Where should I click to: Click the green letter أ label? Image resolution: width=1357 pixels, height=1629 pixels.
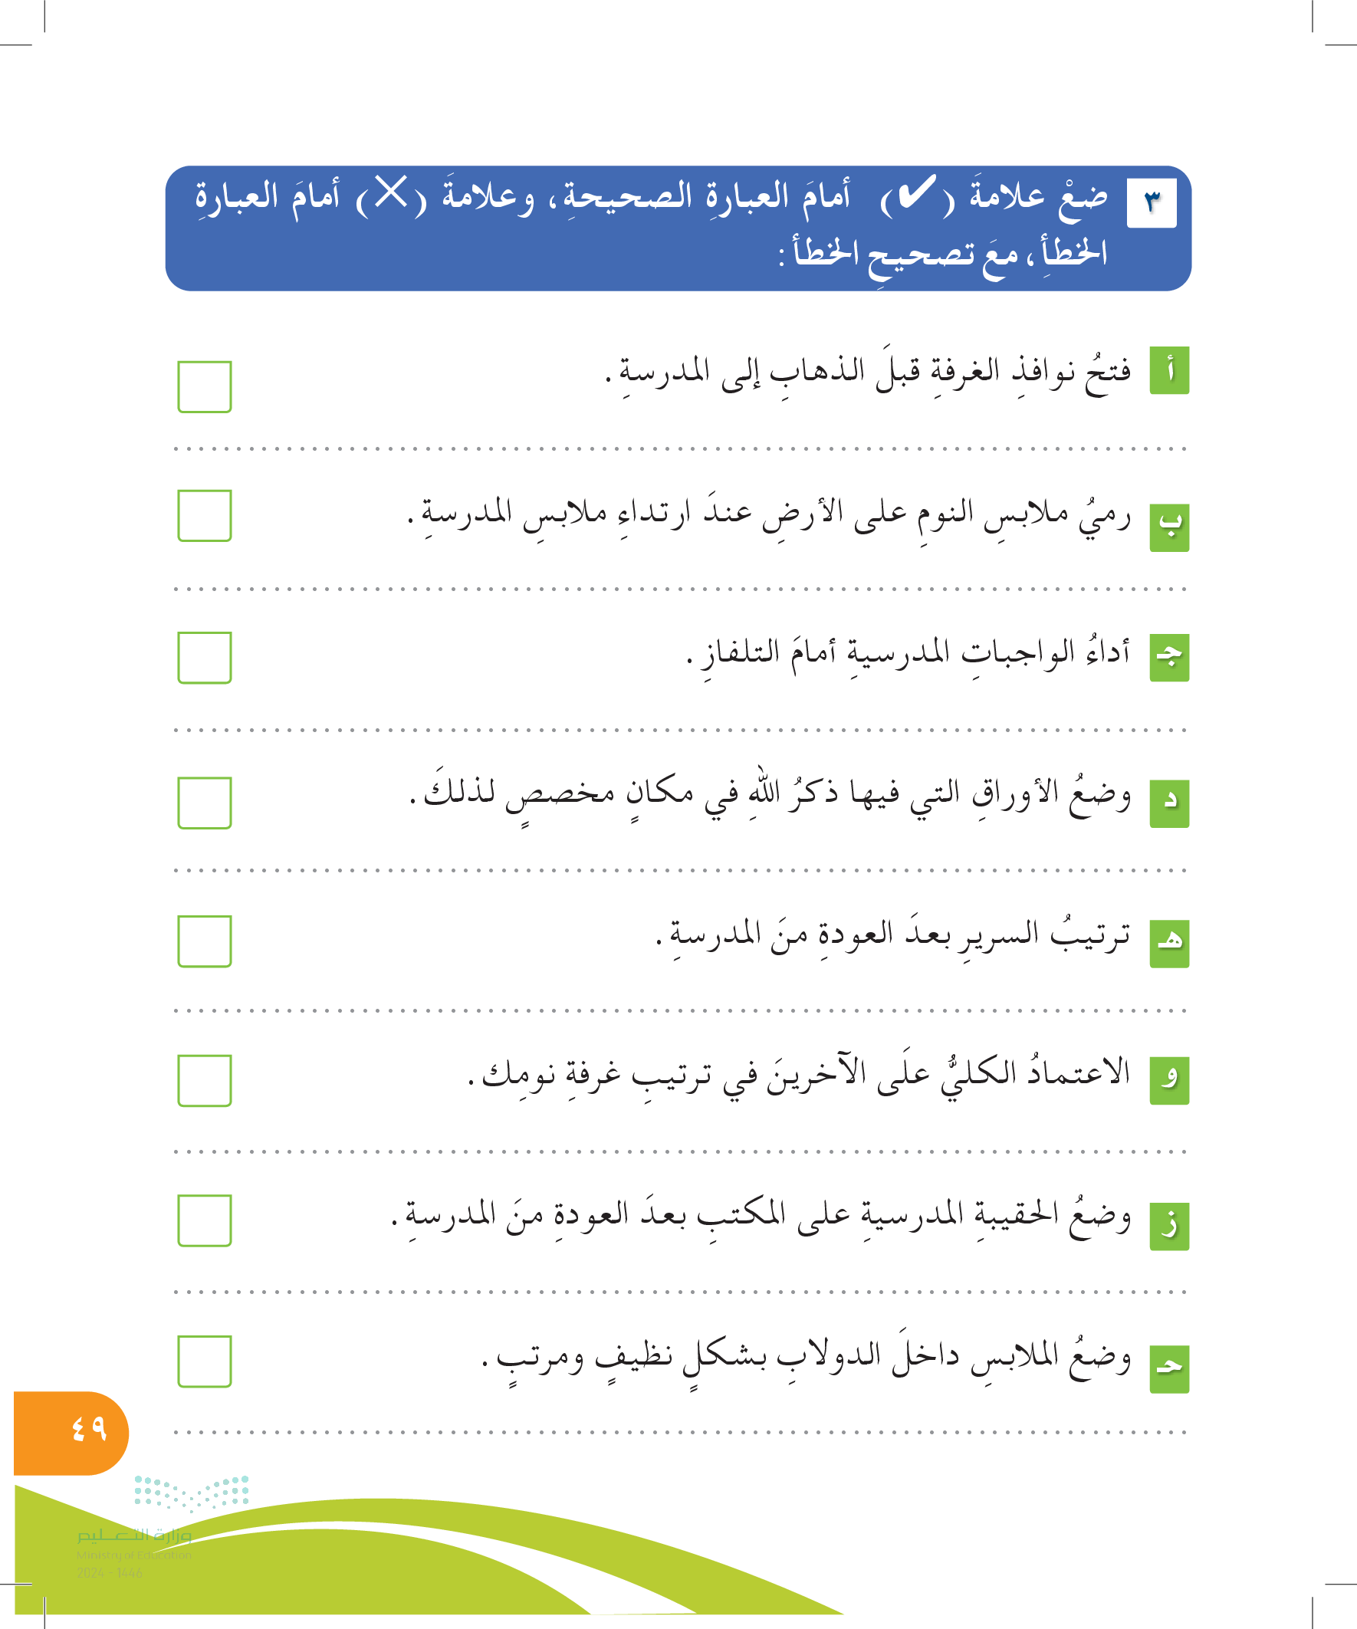point(1168,371)
